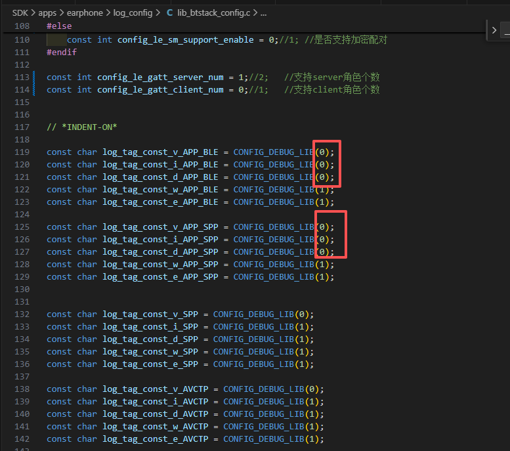Click log_tag_const_e_SPP identifier
Viewport: 510px width, 451px height.
click(x=150, y=364)
